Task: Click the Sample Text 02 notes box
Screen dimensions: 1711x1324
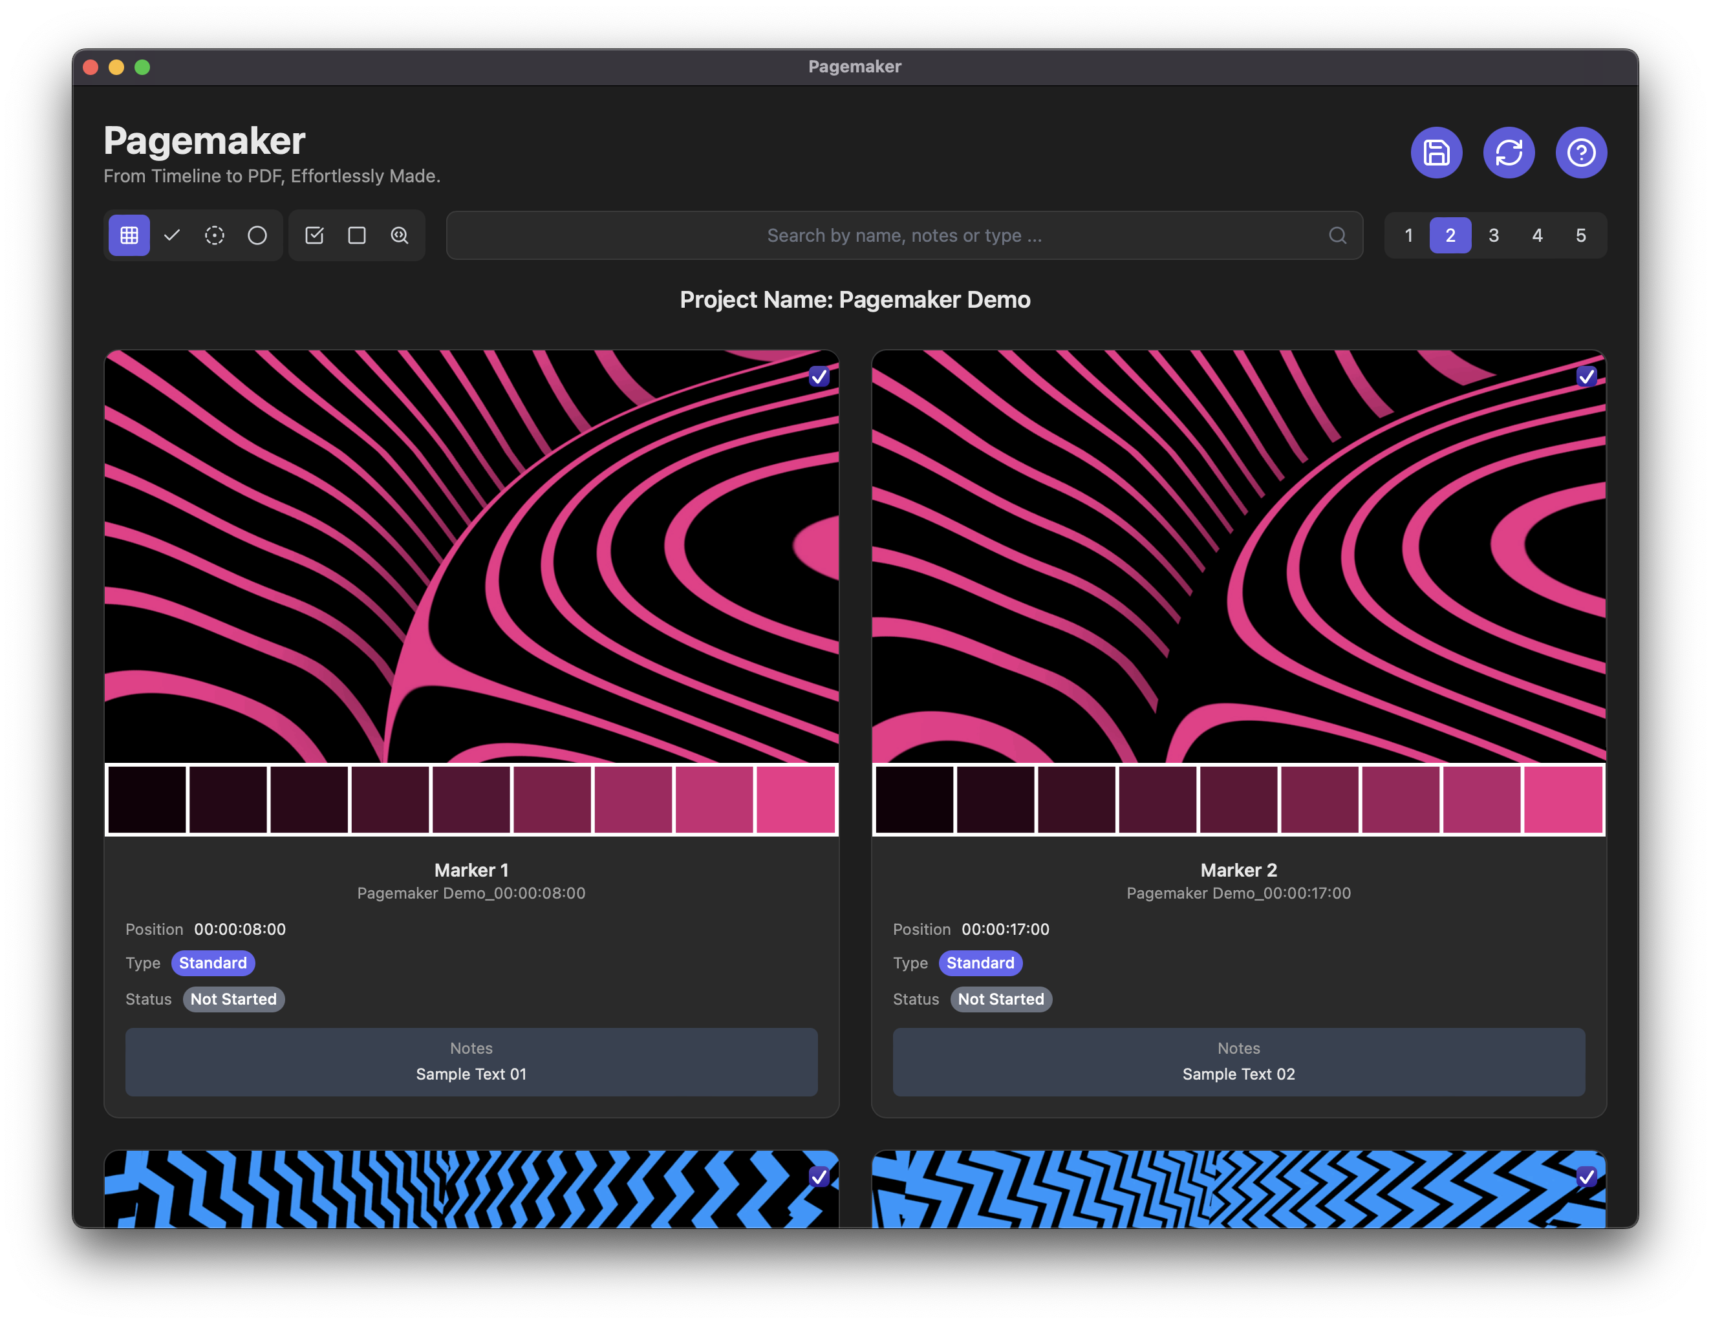Action: click(1238, 1062)
